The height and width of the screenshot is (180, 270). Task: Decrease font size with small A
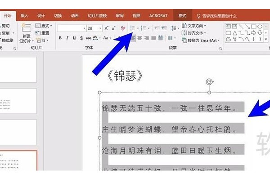pyautogui.click(x=113, y=28)
